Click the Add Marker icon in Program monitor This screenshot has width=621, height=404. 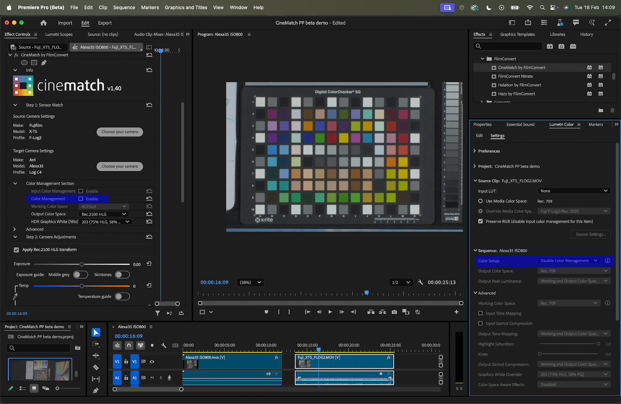point(266,312)
